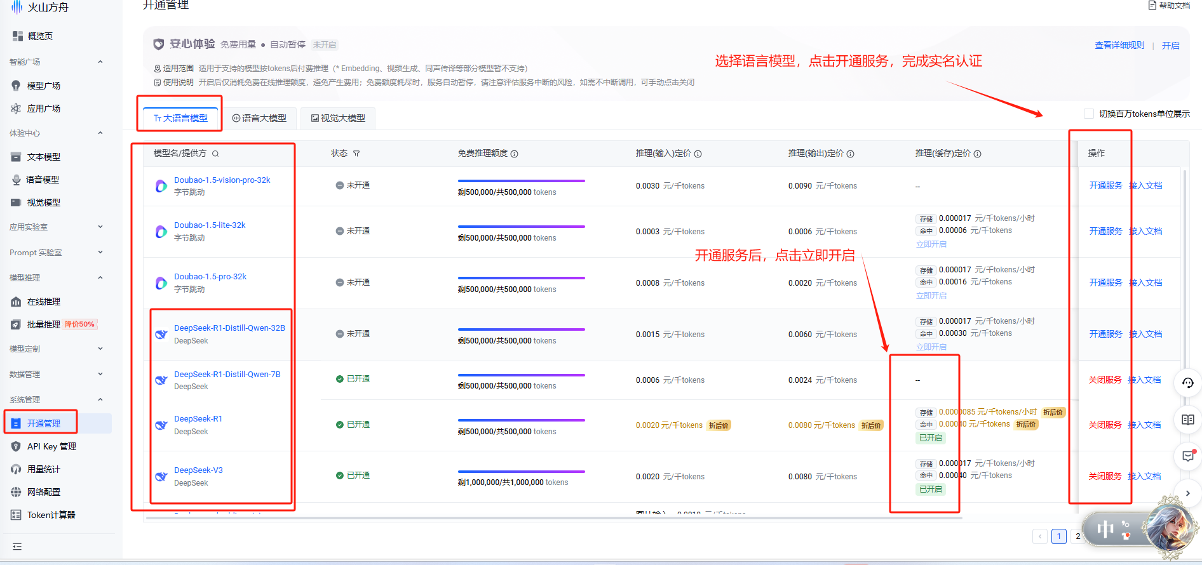
Task: Click the feedback message floating icon
Action: (1188, 456)
